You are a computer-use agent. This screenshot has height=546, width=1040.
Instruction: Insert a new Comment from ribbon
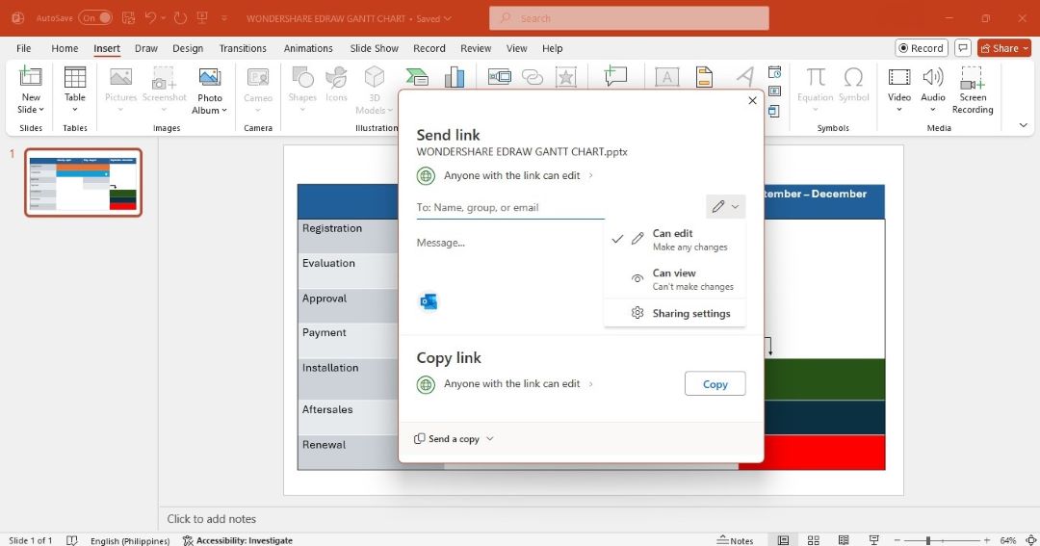coord(615,77)
